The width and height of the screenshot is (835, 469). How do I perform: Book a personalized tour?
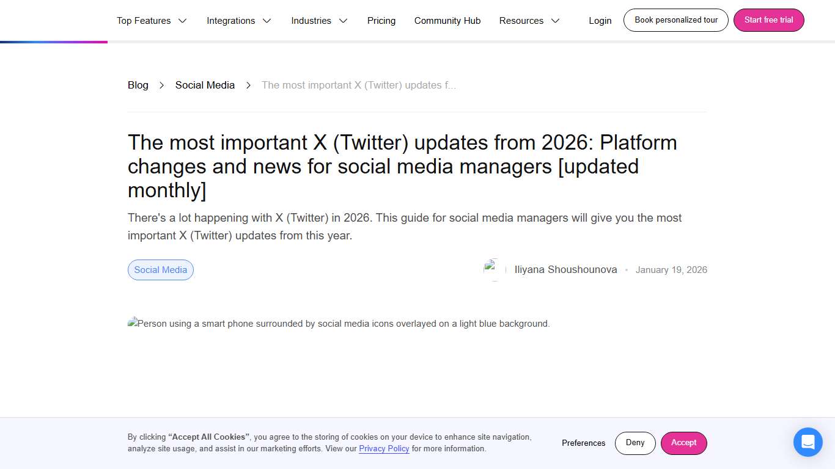pyautogui.click(x=675, y=20)
